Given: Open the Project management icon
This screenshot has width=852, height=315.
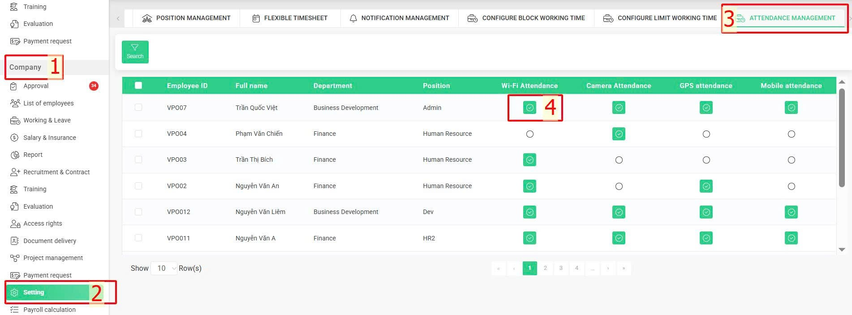Looking at the screenshot, I should 15,258.
